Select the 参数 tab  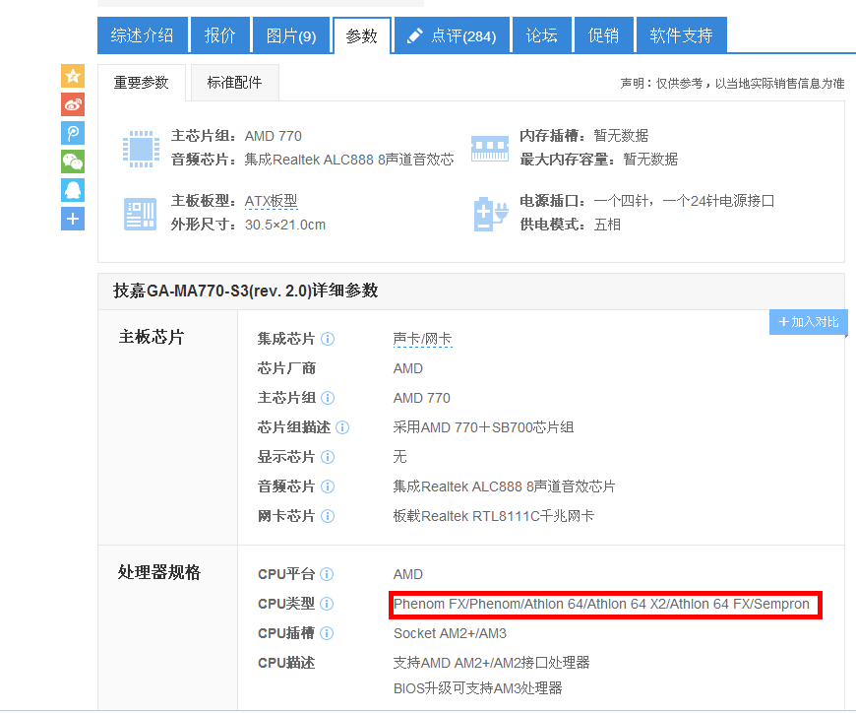click(x=362, y=36)
